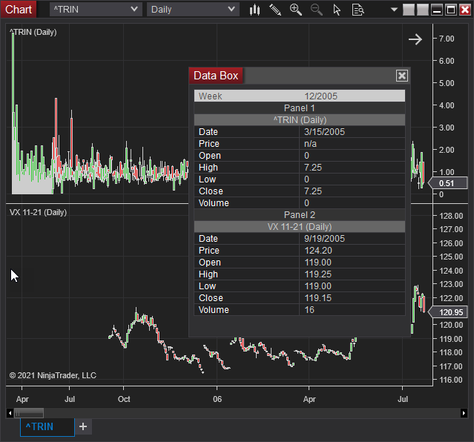The image size is (474, 442).
Task: Open the ^TRIN instrument dropdown
Action: [95, 10]
